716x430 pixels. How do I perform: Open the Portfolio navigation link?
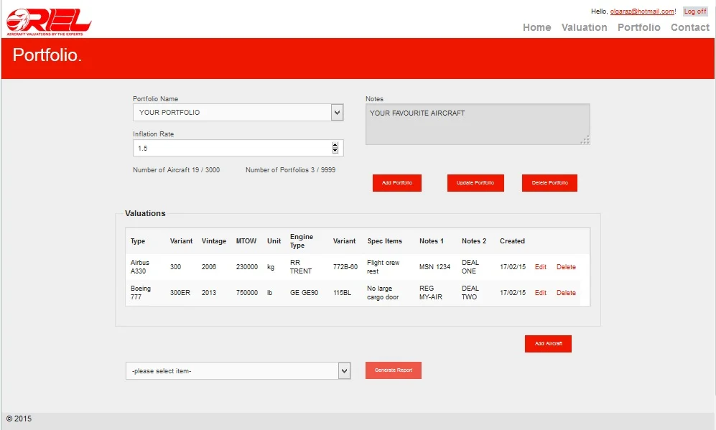pos(639,27)
